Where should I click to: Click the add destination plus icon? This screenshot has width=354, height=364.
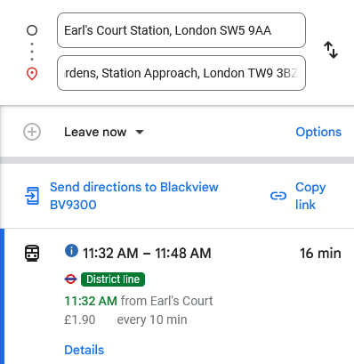click(32, 132)
